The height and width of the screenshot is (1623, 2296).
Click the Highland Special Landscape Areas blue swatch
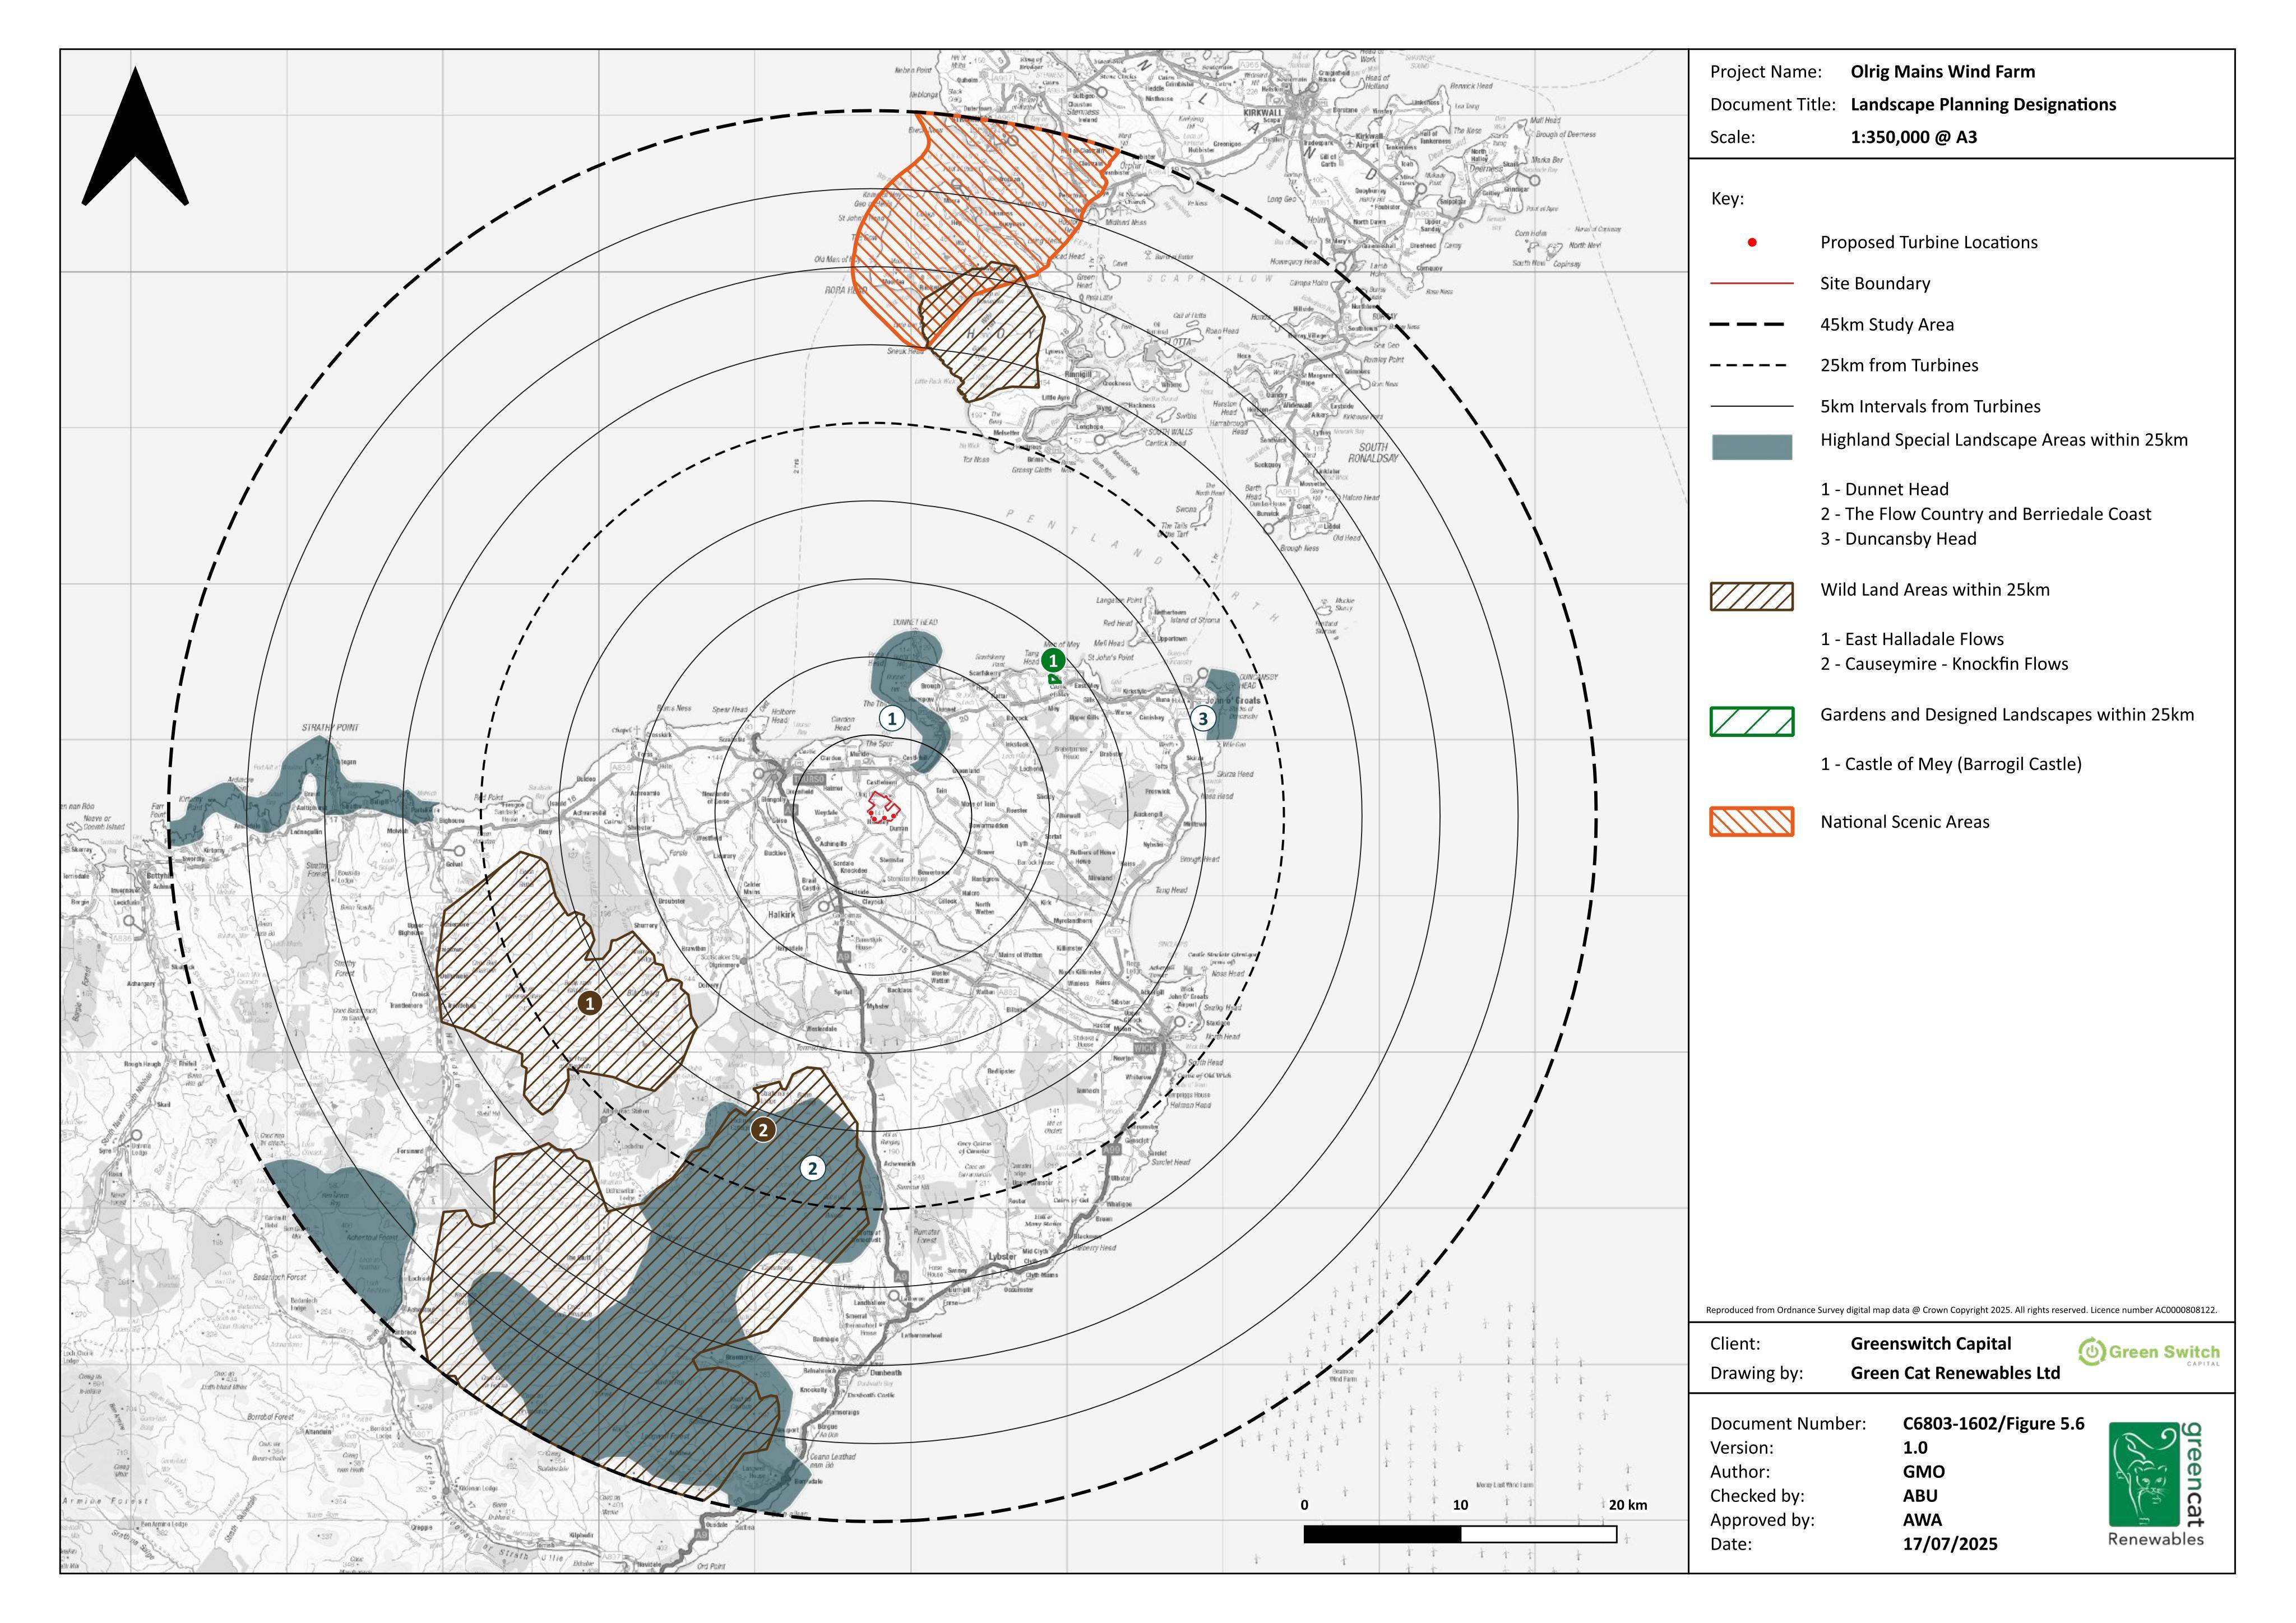point(1752,447)
